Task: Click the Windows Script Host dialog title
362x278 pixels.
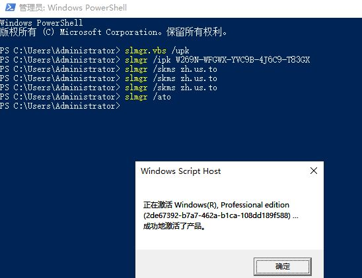Action: 180,171
